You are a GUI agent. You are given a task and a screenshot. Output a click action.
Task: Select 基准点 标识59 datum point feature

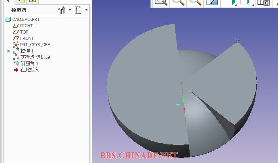click(31, 57)
